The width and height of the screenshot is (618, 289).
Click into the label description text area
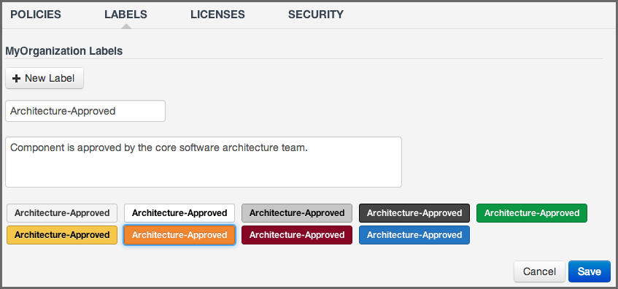tap(204, 162)
